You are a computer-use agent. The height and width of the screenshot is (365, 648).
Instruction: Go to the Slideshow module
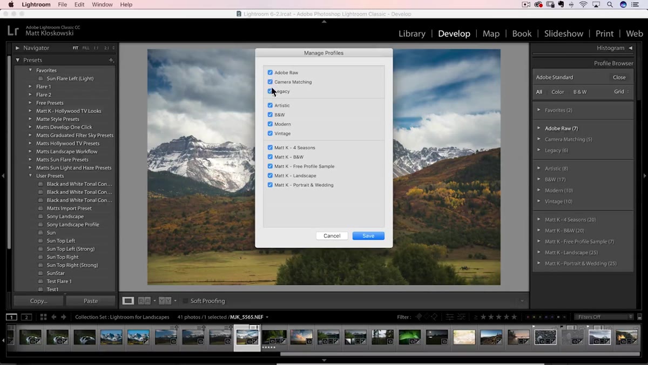(x=564, y=33)
